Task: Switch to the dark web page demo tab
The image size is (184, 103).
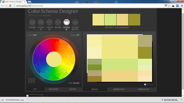Action: coord(144,89)
